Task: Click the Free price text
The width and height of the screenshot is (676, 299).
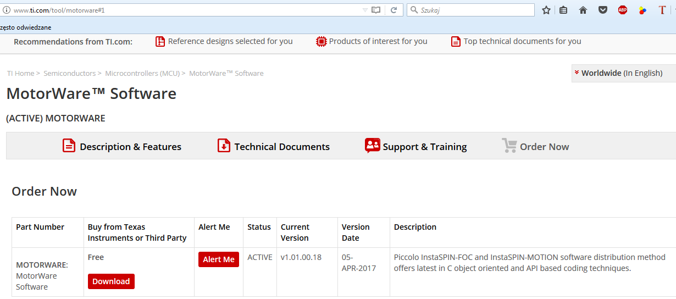Action: click(96, 257)
